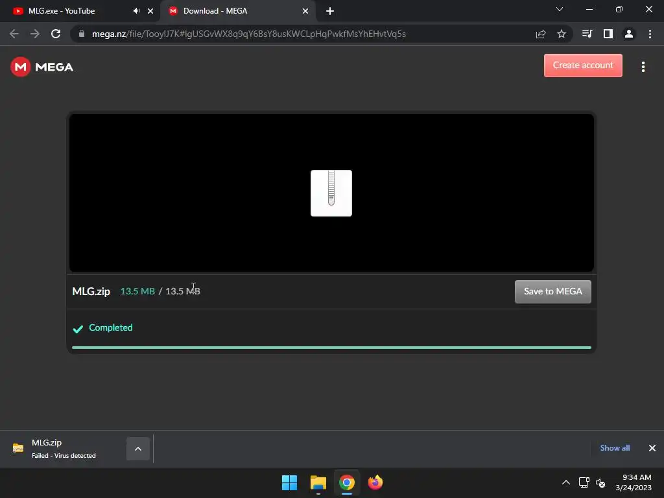View site security lock information
Screen dimensions: 664x498
pos(81,34)
